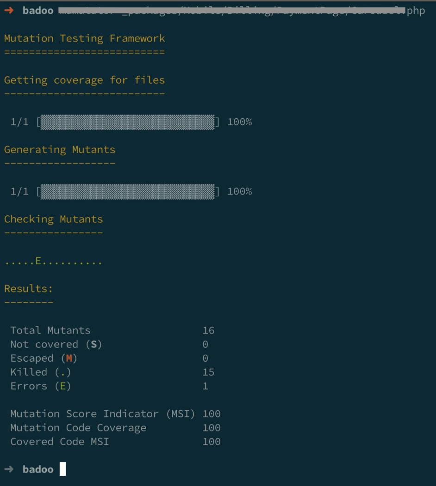Select the blinking terminal cursor block
Image resolution: width=436 pixels, height=486 pixels.
coord(62,469)
